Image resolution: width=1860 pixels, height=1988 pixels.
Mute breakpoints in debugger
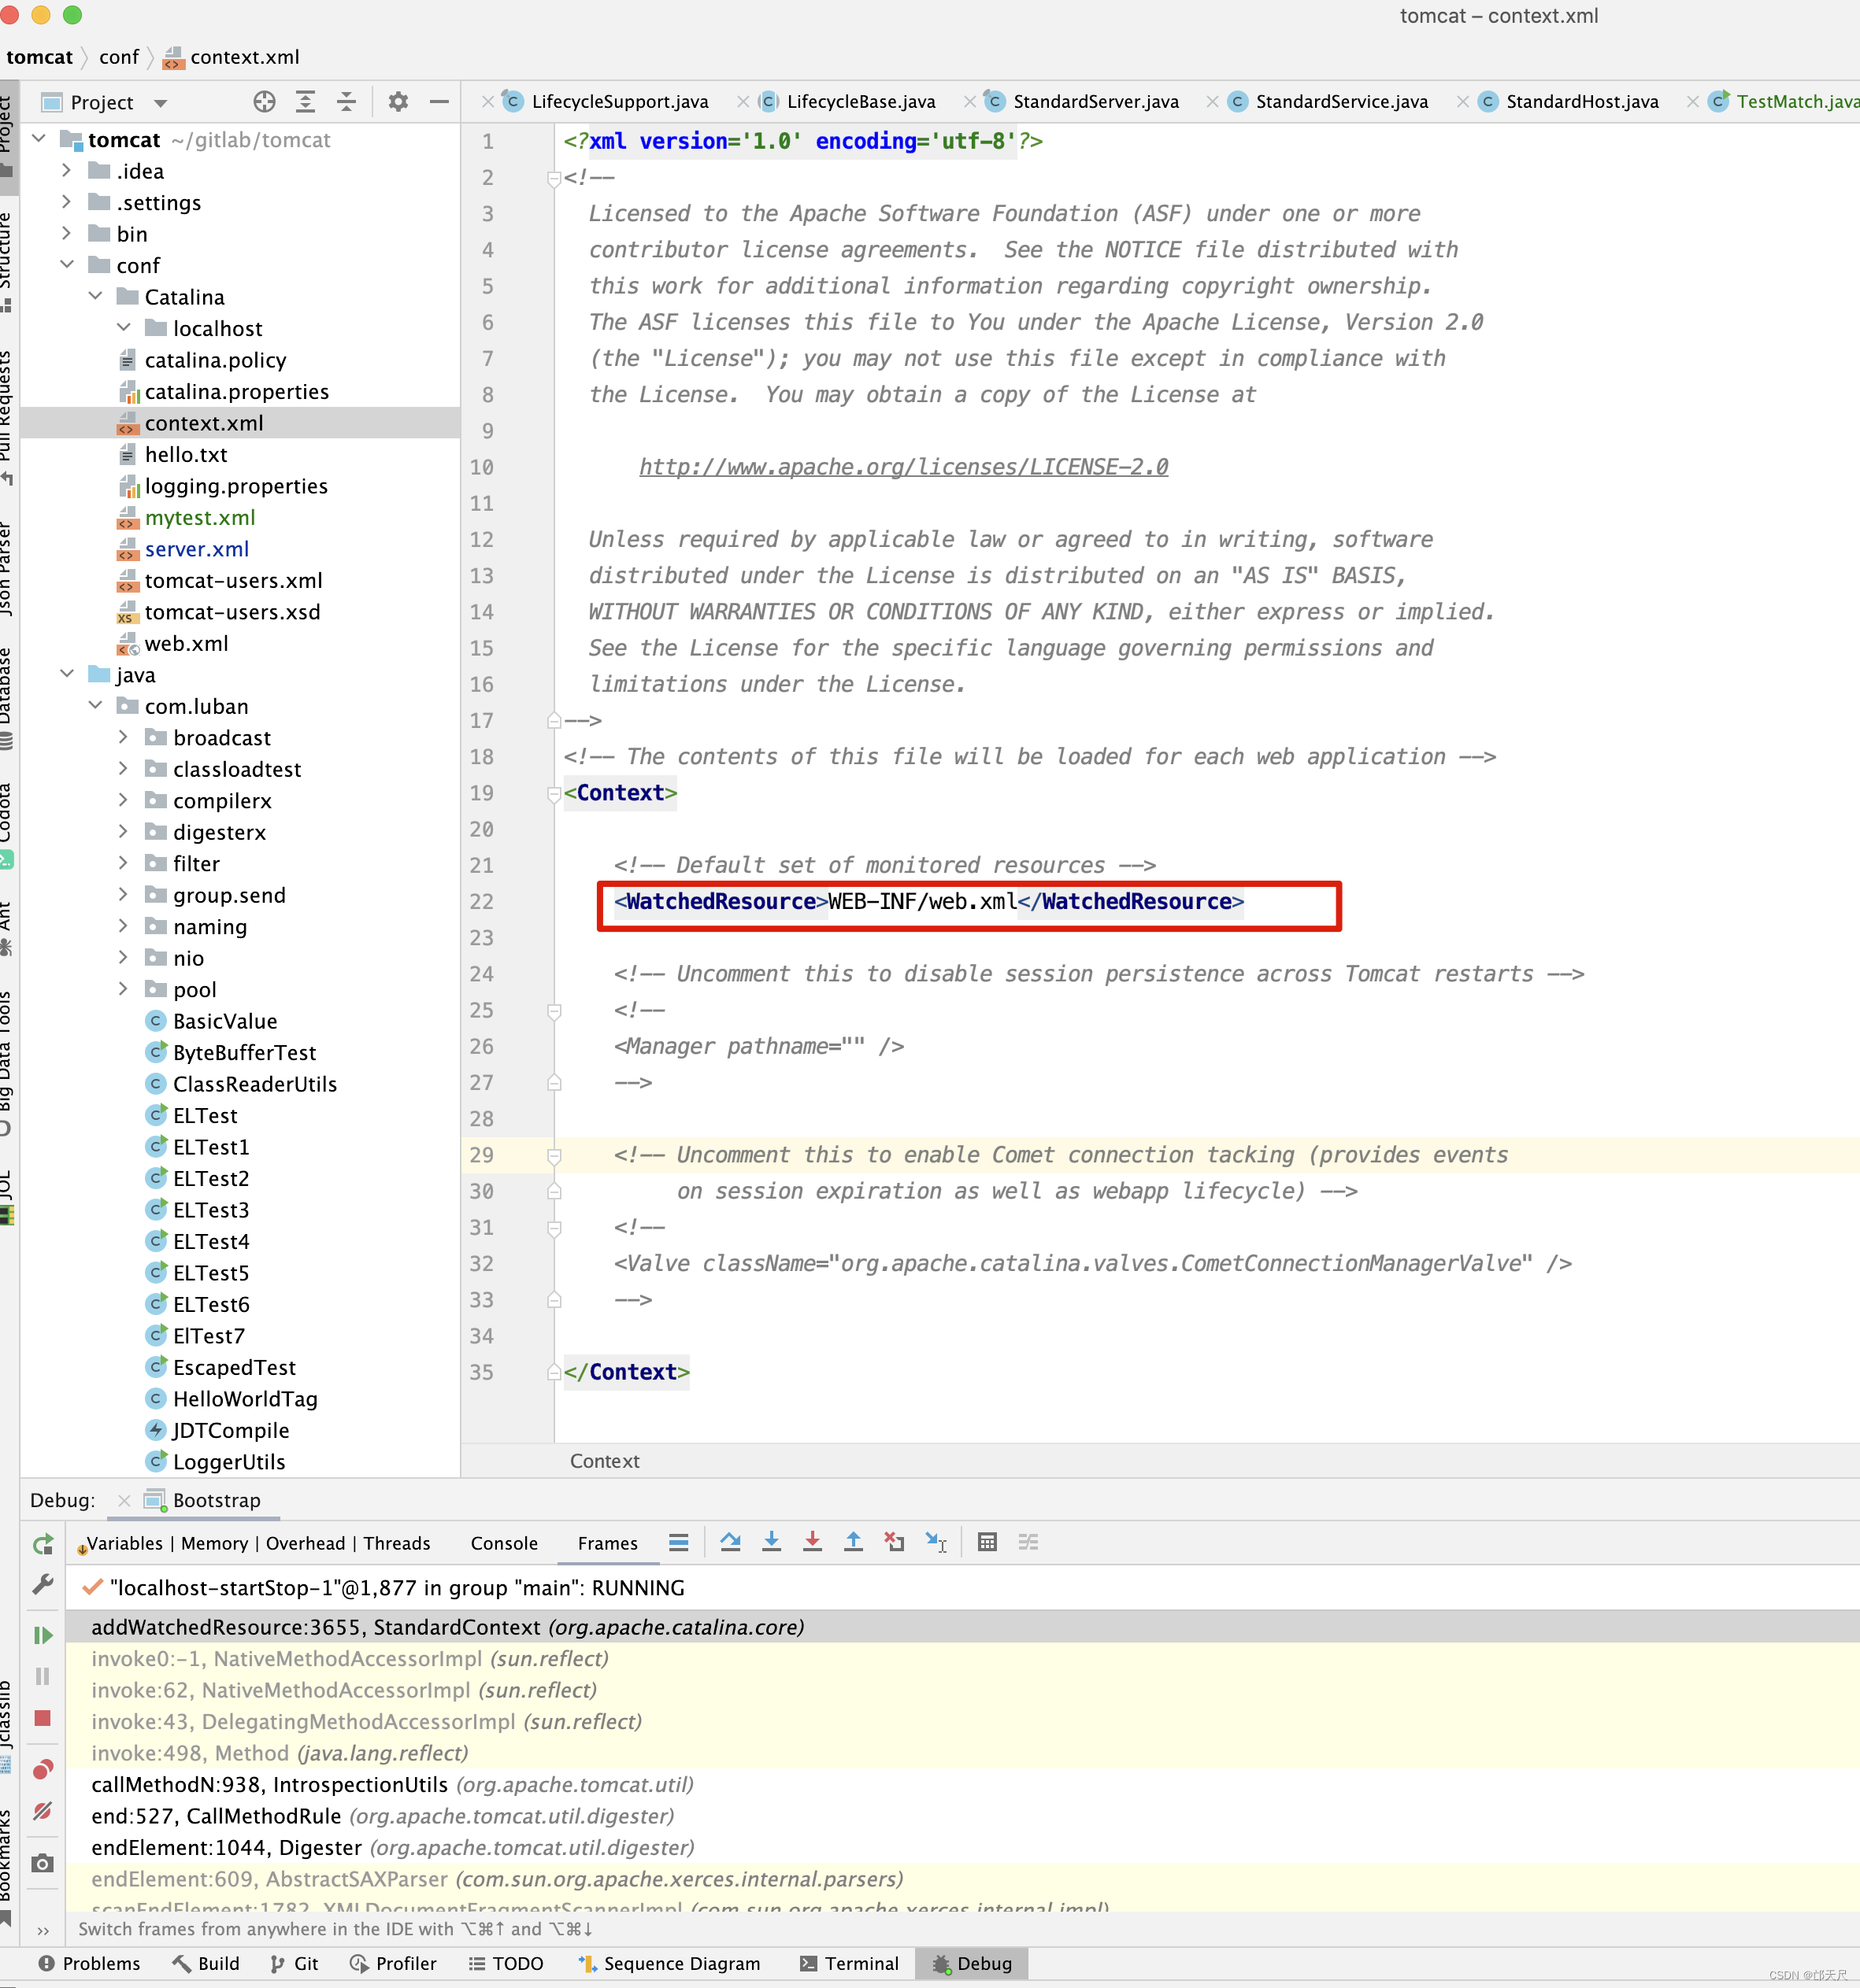tap(43, 1811)
